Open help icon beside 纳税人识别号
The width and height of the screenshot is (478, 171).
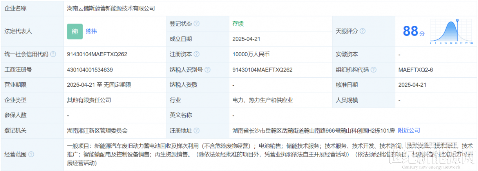point(208,70)
